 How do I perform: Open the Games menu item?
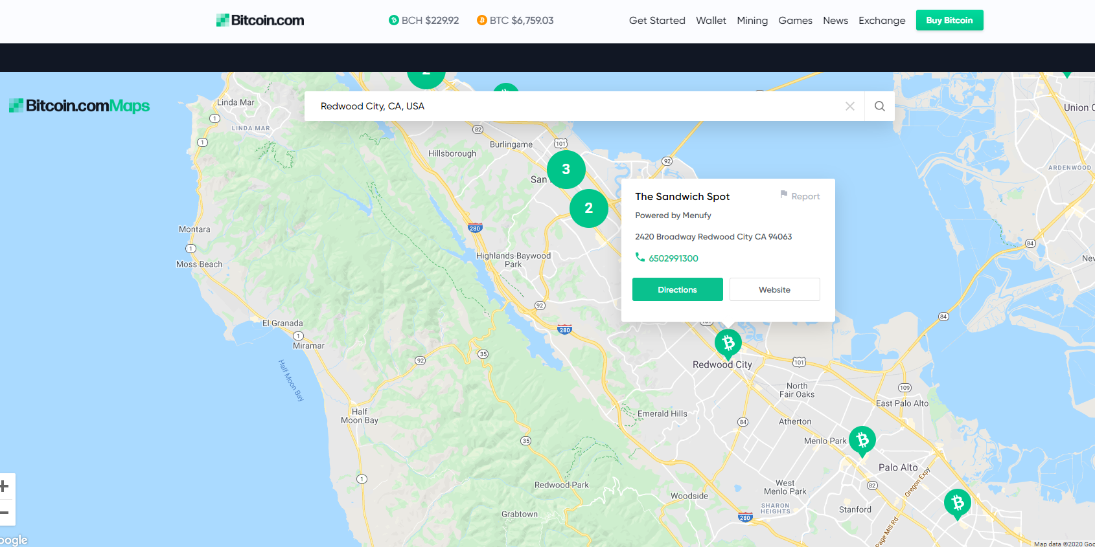point(795,21)
